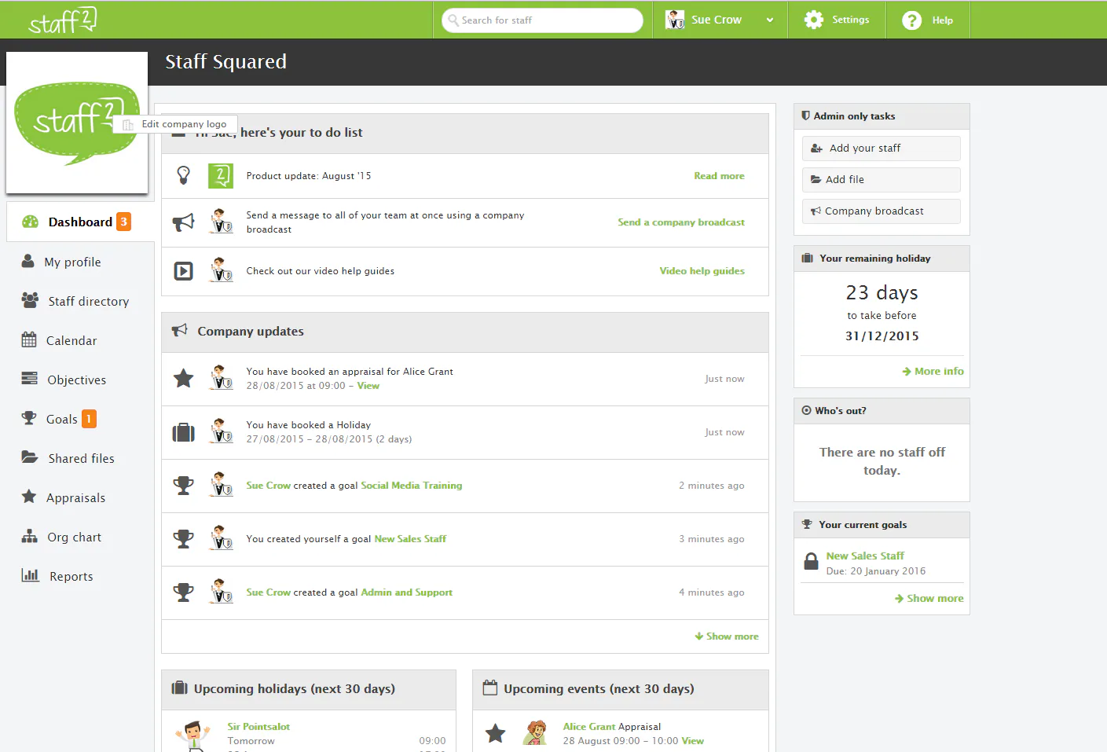Go to the Appraisals section

coord(76,497)
